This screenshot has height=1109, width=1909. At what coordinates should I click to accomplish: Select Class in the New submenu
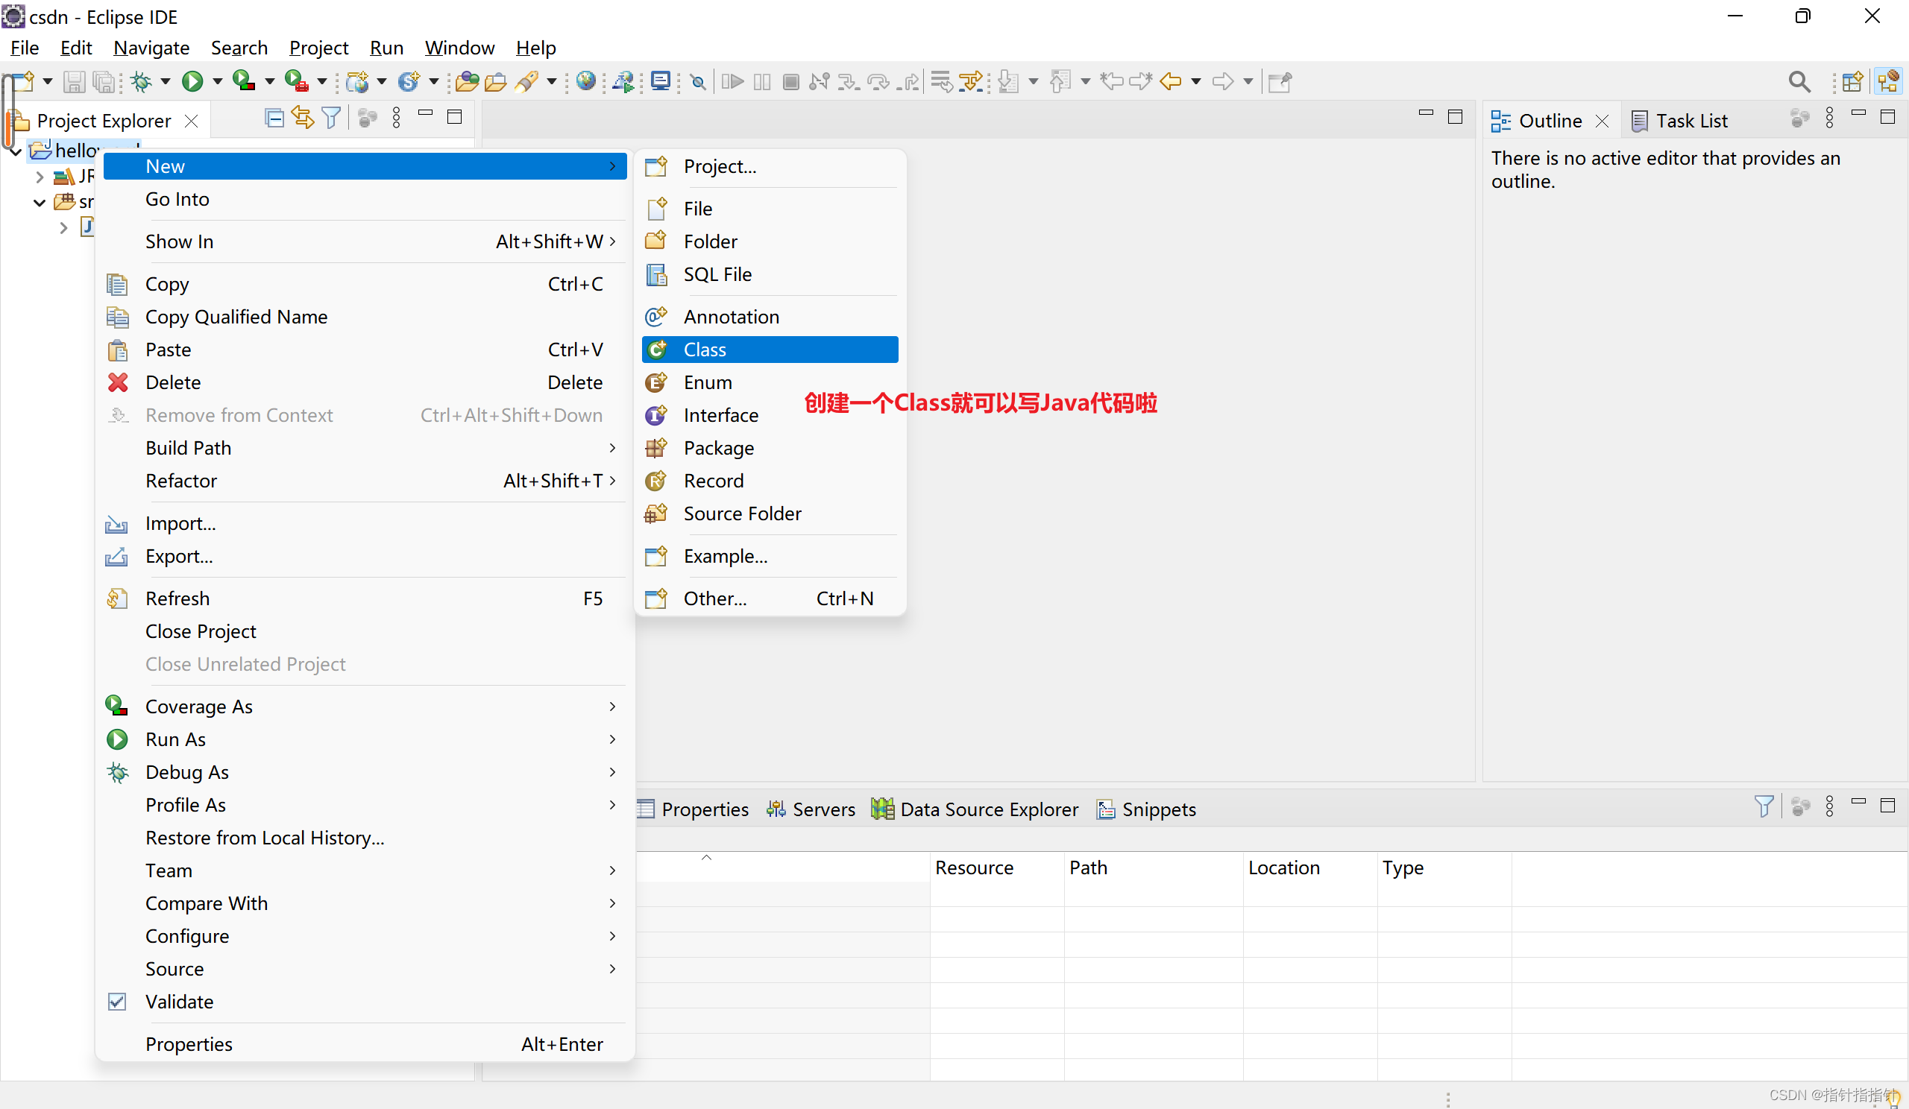(770, 350)
